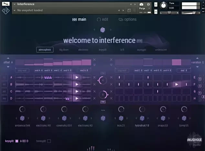Image resolution: width=205 pixels, height=151 pixels.
Task: Click the highlighted variation step block
Action: click(177, 62)
